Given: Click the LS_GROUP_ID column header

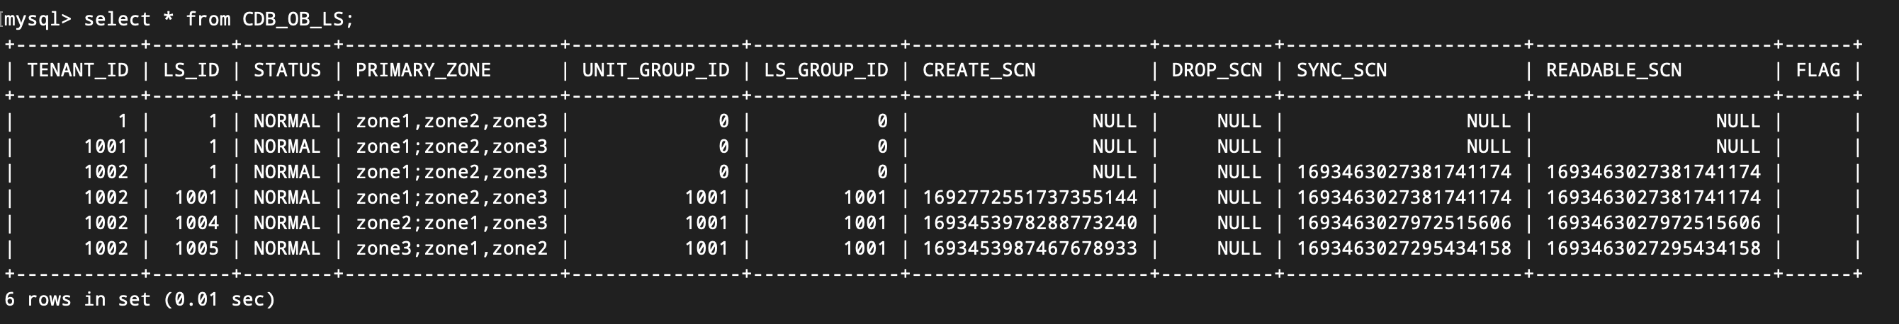Looking at the screenshot, I should [825, 71].
